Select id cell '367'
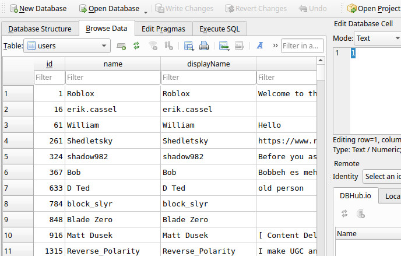 [50, 173]
